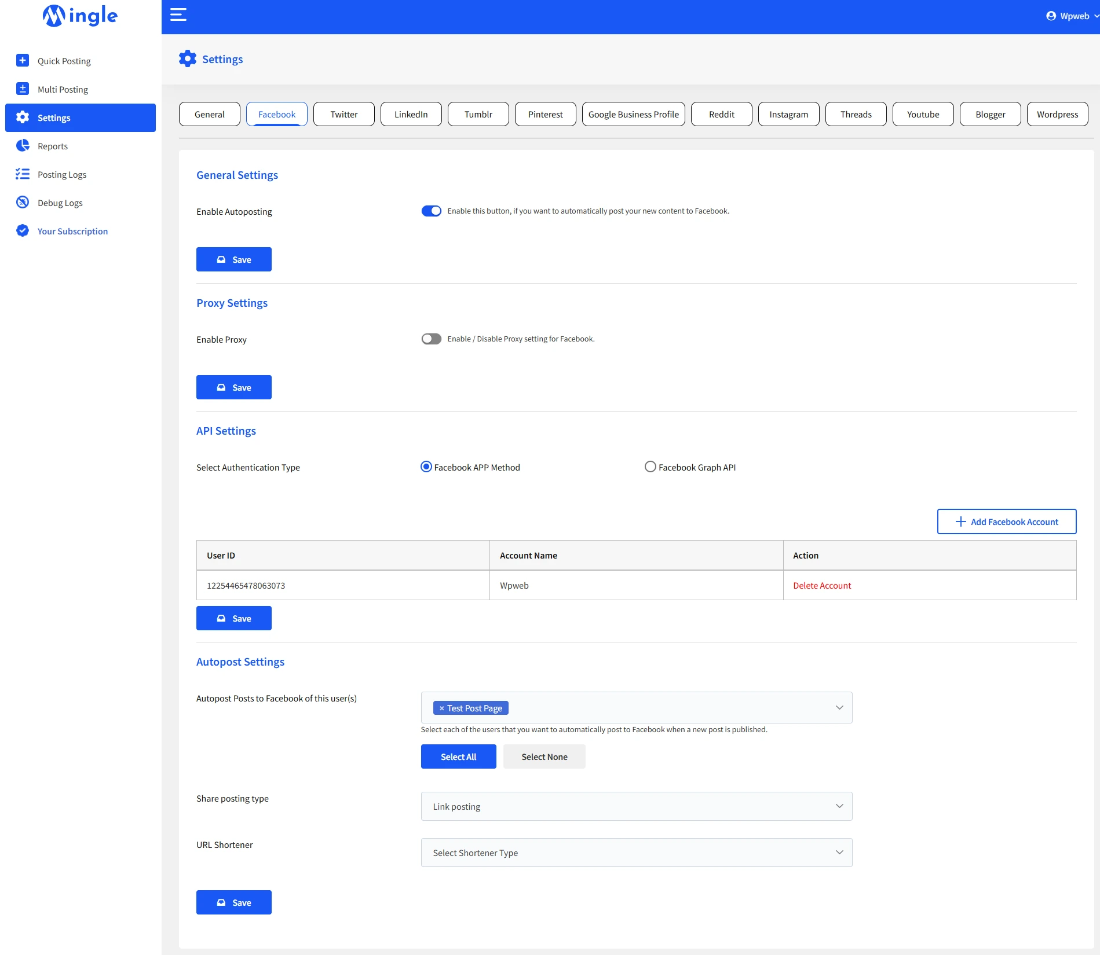Screen dimensions: 1100x955
Task: Expand the Autopost users selection dropdown
Action: pyautogui.click(x=839, y=708)
